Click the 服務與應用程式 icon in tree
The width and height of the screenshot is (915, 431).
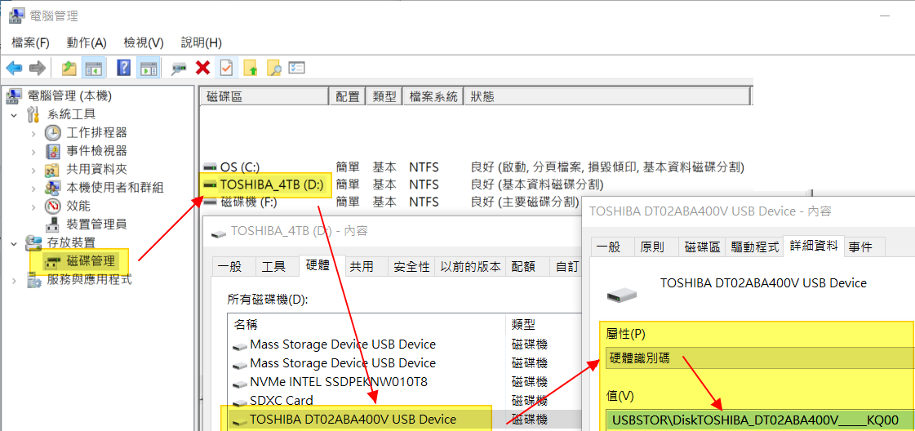click(33, 279)
